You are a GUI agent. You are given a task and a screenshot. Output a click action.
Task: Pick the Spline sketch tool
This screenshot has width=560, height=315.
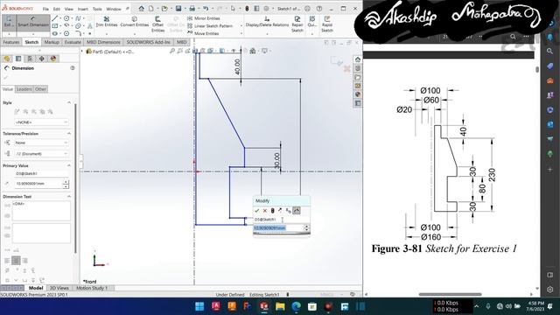click(78, 17)
